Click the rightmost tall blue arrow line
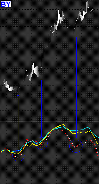 pos(76,87)
